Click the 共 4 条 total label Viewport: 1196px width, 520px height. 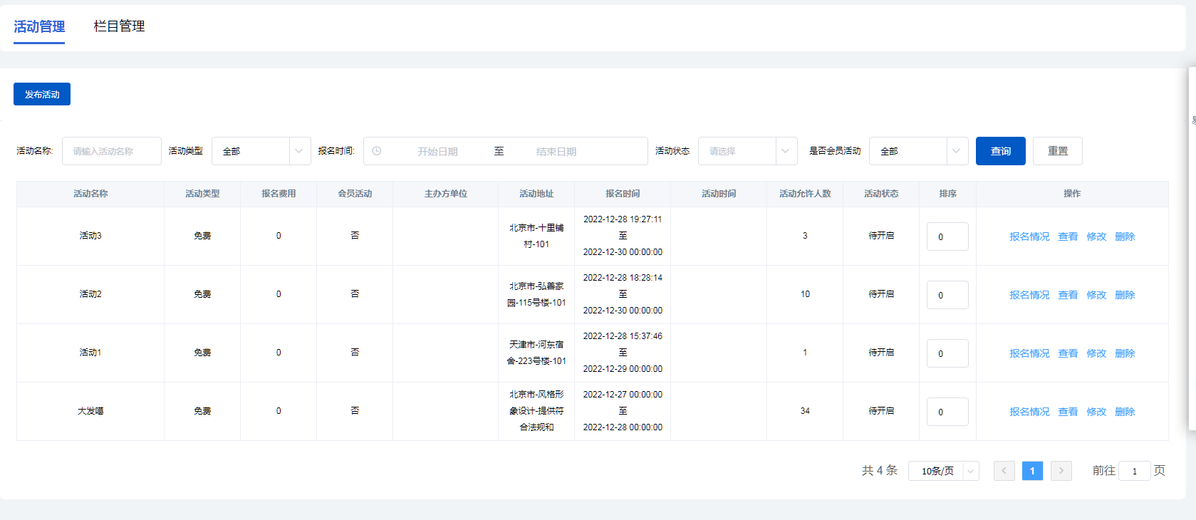click(880, 470)
